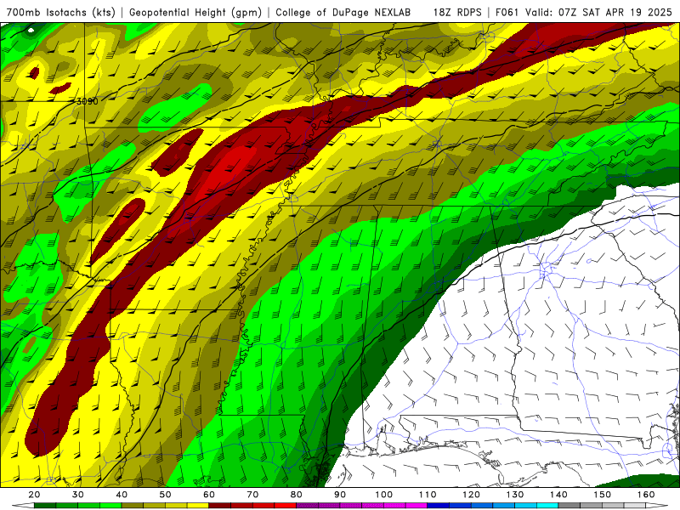This screenshot has width=680, height=510.
Task: Select the dark blue swatch starting at 110
Action: (x=438, y=506)
